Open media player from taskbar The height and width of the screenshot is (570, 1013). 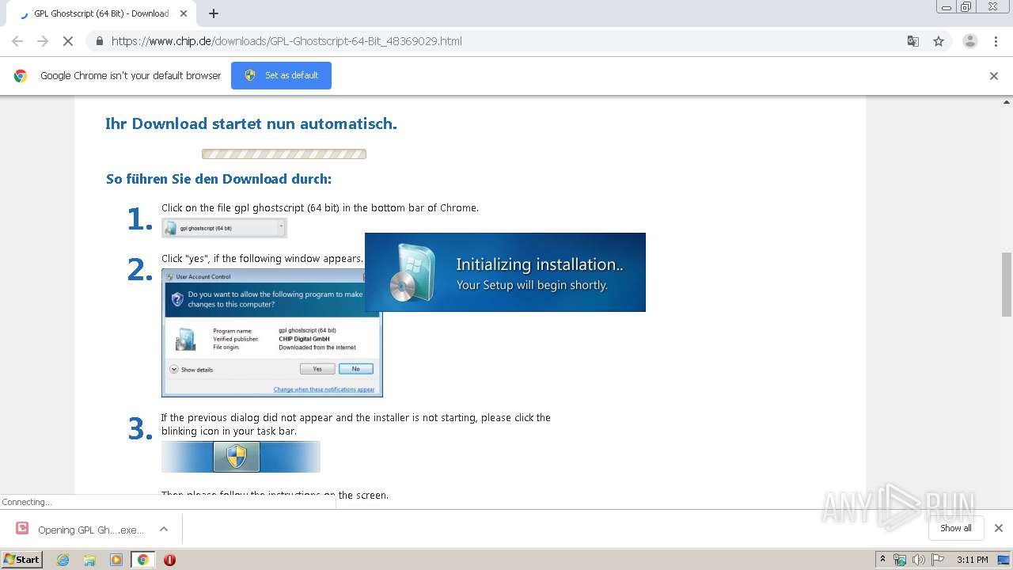[x=116, y=560]
